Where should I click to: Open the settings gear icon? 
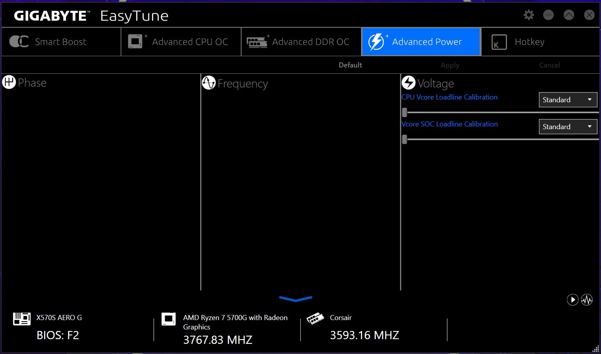click(528, 15)
